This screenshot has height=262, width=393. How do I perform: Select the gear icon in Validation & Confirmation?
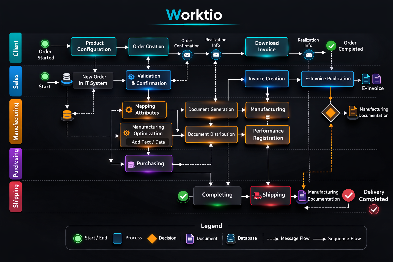131,77
